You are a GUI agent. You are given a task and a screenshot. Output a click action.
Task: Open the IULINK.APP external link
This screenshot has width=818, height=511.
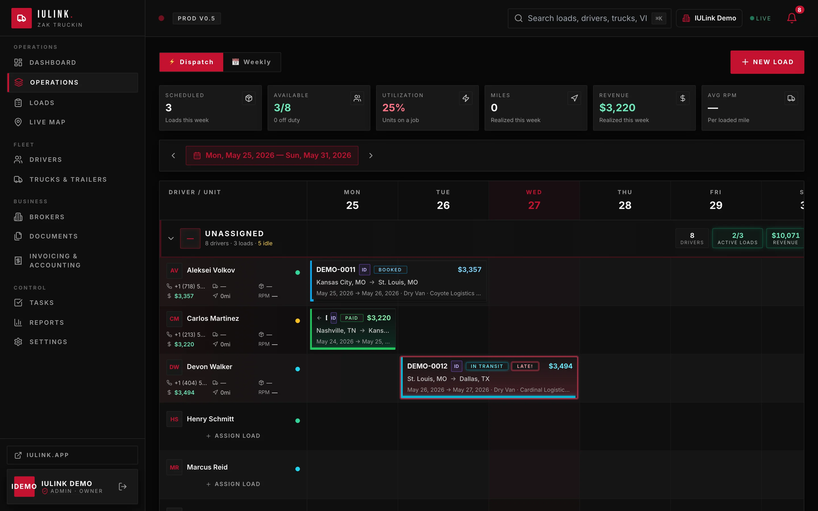tap(72, 455)
